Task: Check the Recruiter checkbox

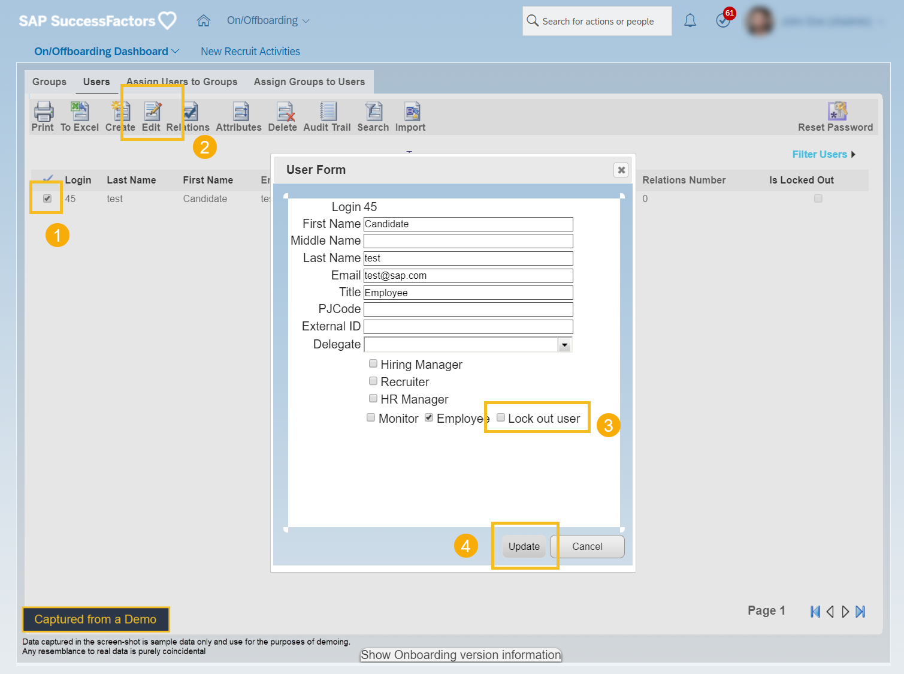Action: 373,381
